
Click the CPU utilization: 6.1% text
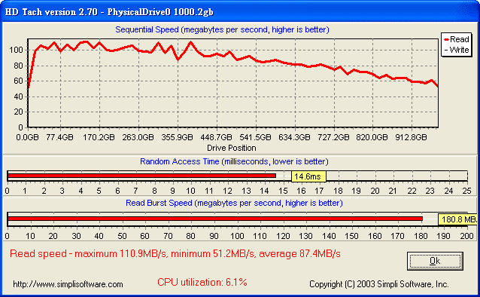click(x=202, y=282)
